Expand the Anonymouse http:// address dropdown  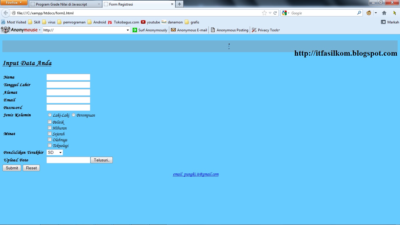[127, 30]
